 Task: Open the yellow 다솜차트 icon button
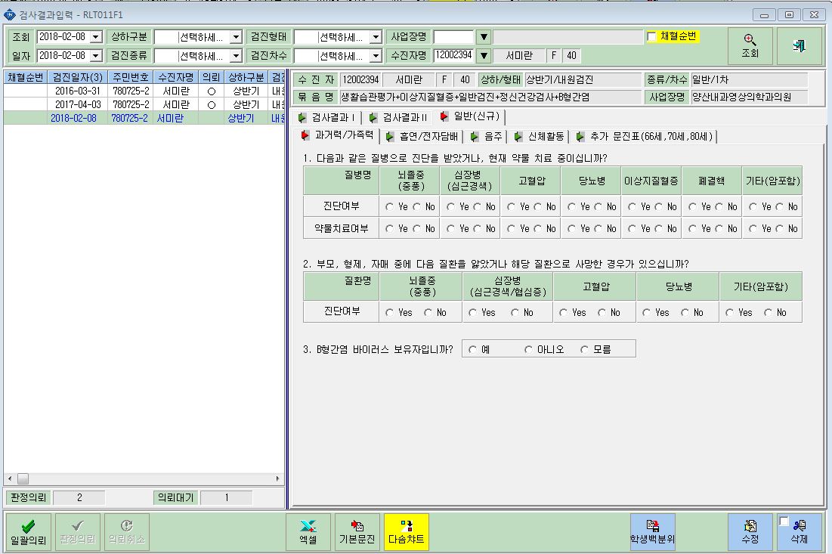point(407,532)
